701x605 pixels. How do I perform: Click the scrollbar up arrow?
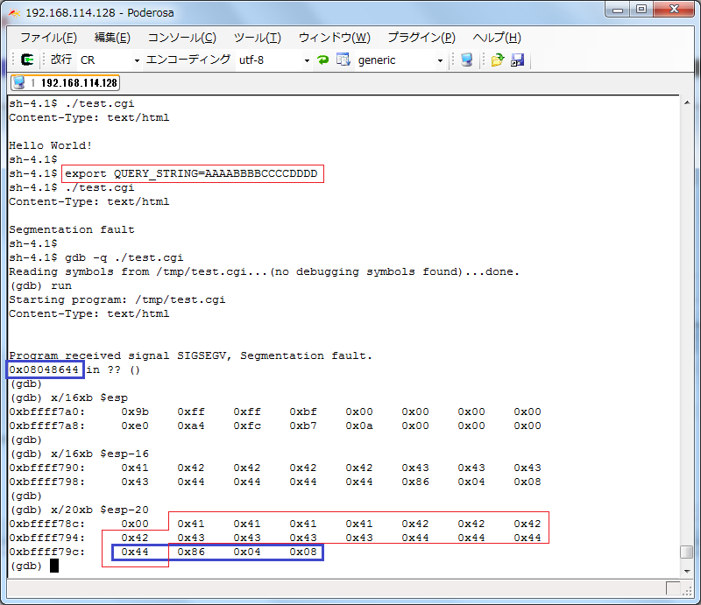687,102
